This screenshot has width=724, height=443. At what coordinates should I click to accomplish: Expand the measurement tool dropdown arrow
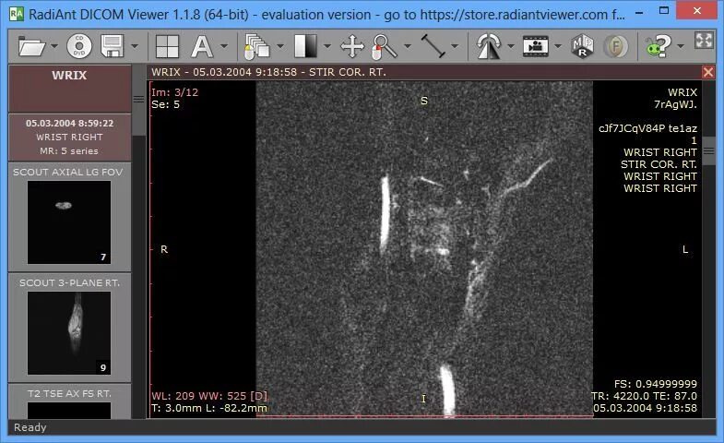(x=455, y=46)
